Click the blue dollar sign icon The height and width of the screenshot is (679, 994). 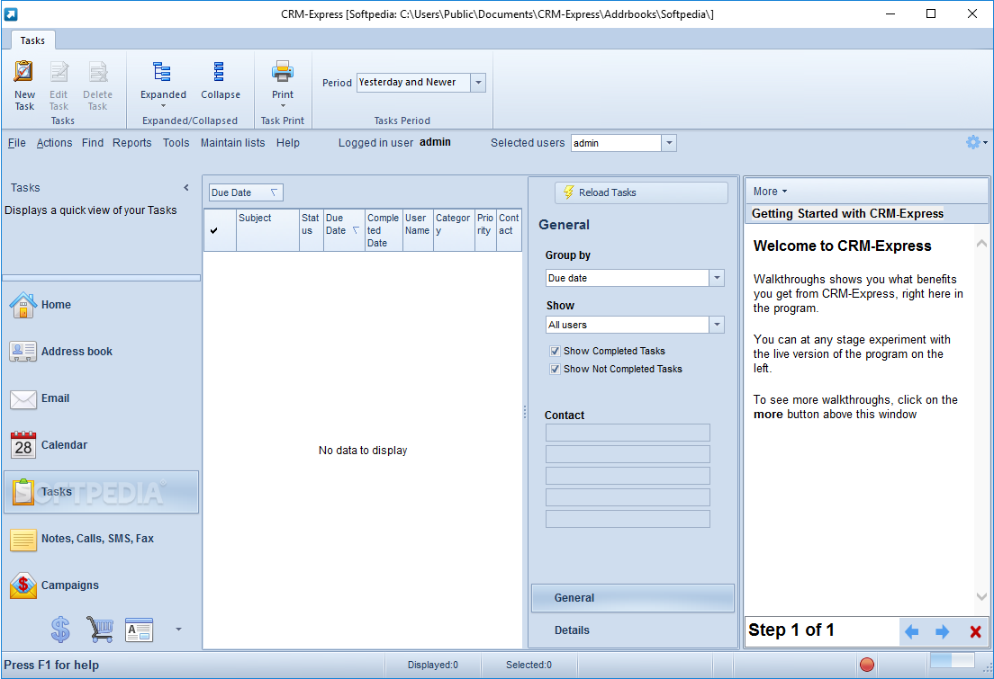(x=60, y=630)
